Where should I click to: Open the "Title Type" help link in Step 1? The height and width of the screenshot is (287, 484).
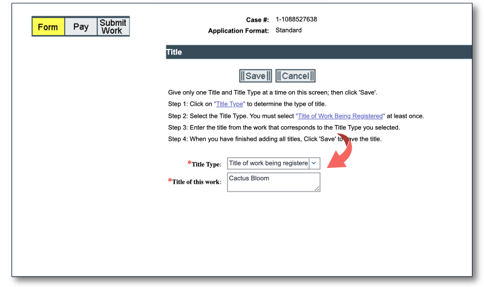[x=230, y=105]
